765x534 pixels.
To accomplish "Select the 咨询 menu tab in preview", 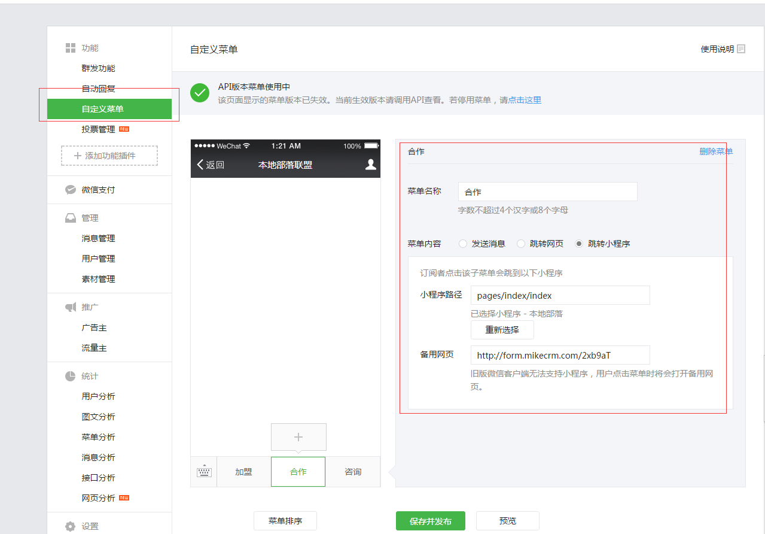I will click(x=353, y=472).
